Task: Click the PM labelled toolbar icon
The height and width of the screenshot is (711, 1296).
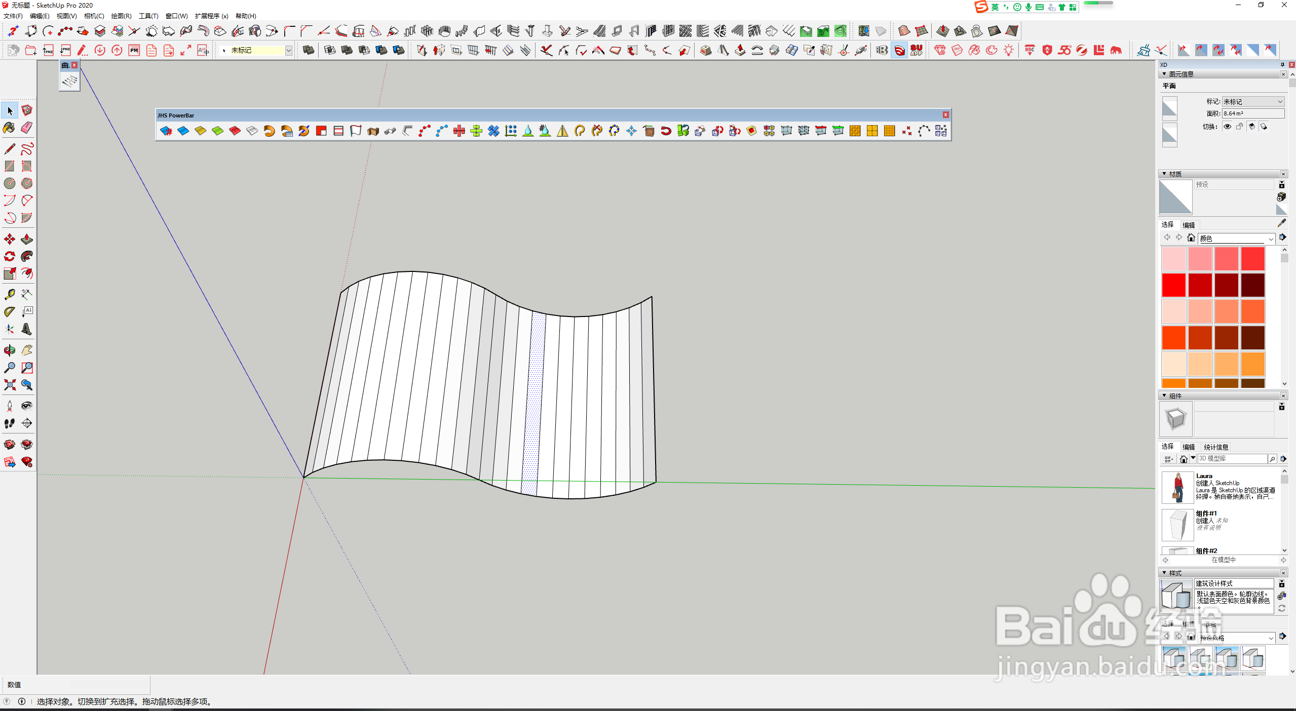Action: pos(134,50)
